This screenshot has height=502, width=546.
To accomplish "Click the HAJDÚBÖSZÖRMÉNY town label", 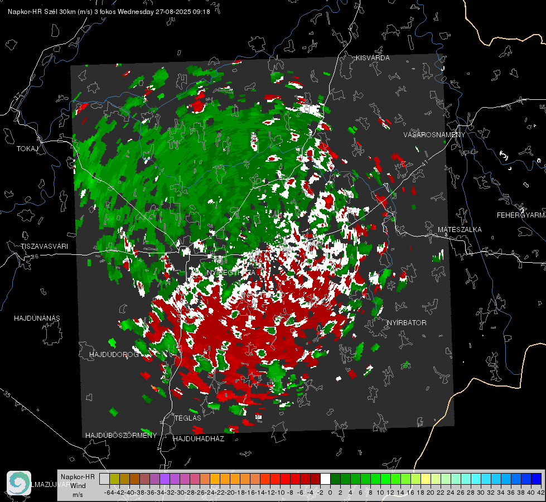I will (121, 436).
